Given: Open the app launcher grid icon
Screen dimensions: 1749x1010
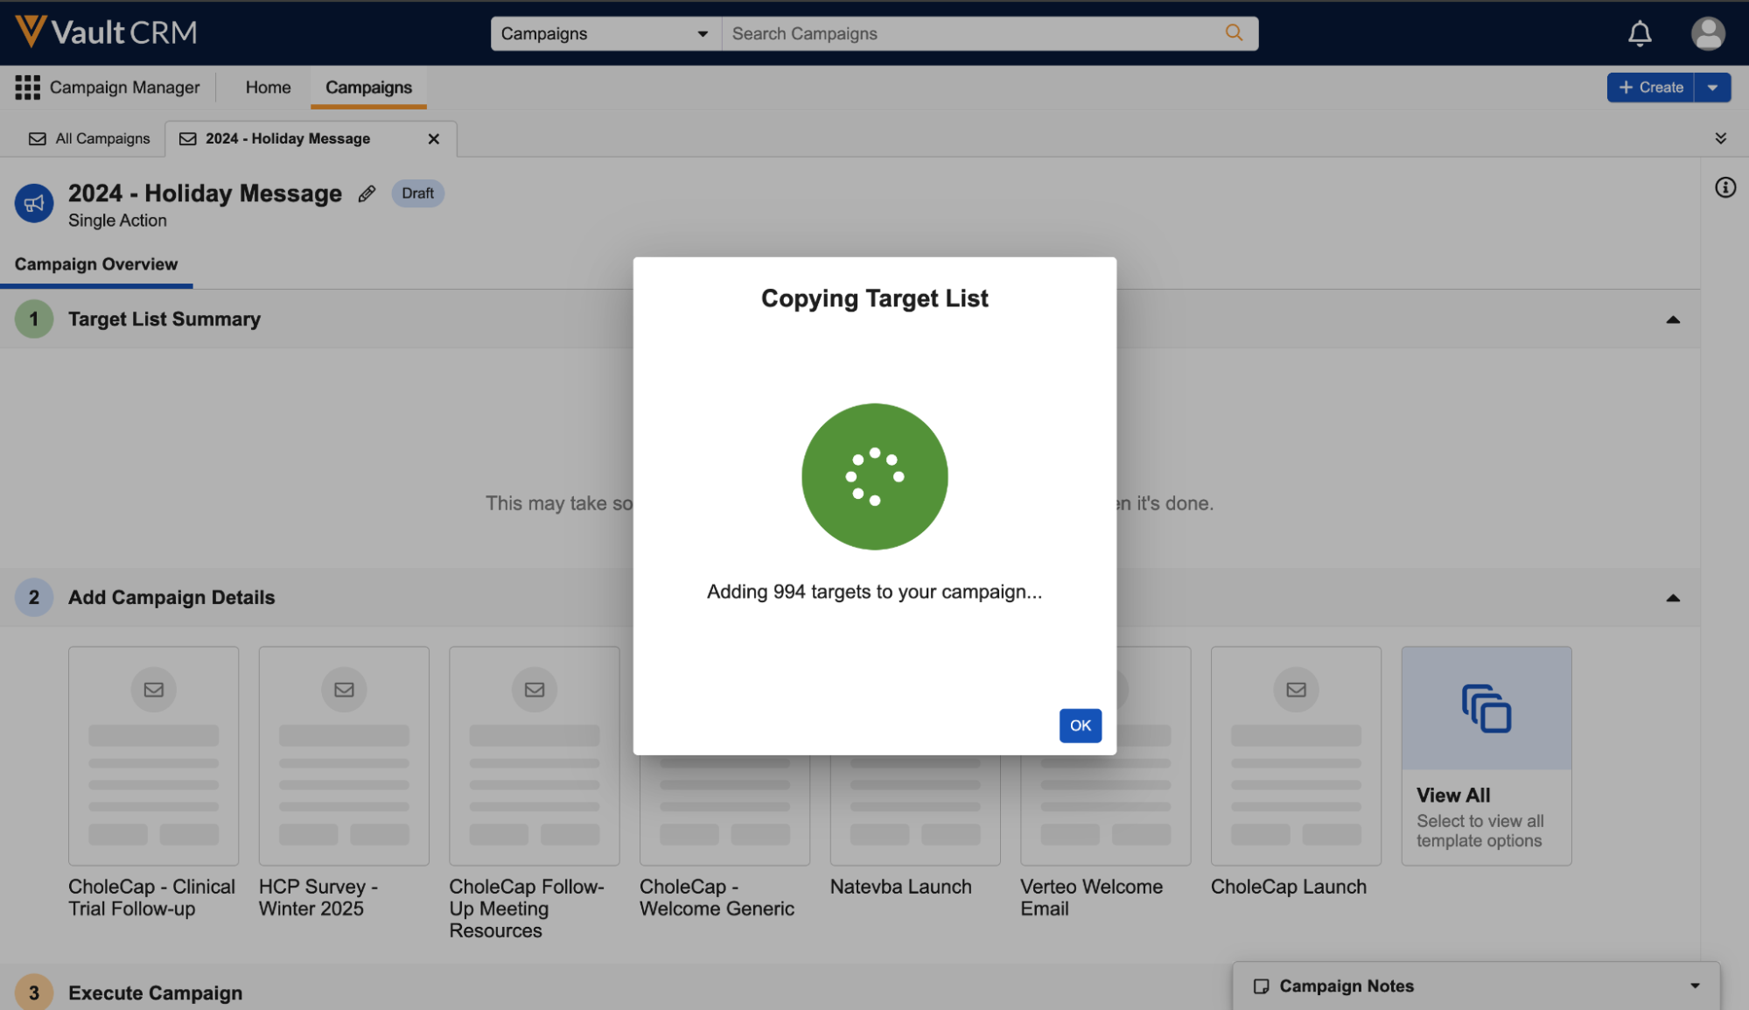Looking at the screenshot, I should click(x=27, y=88).
